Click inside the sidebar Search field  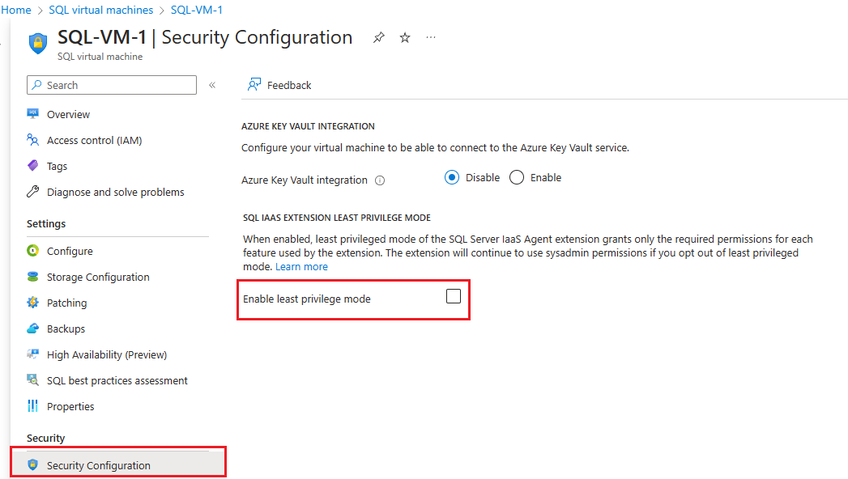point(111,85)
